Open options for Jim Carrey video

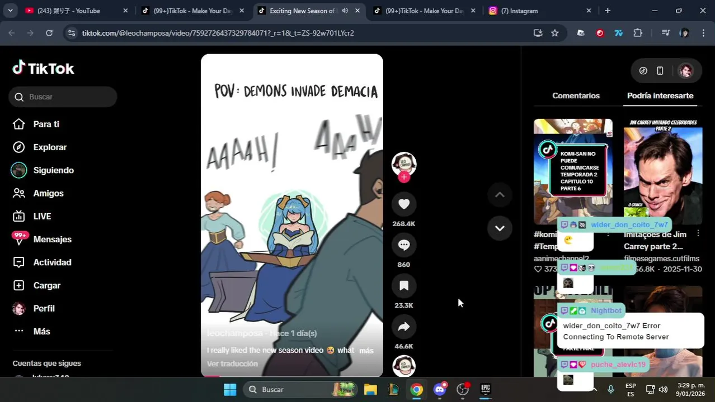(x=698, y=233)
